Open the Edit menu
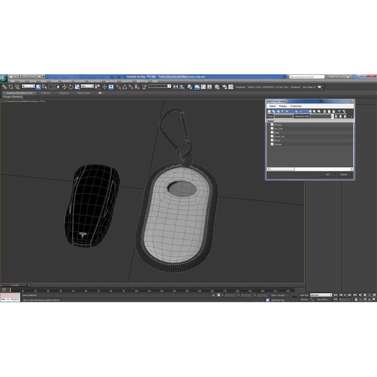377x377 pixels. [13, 81]
